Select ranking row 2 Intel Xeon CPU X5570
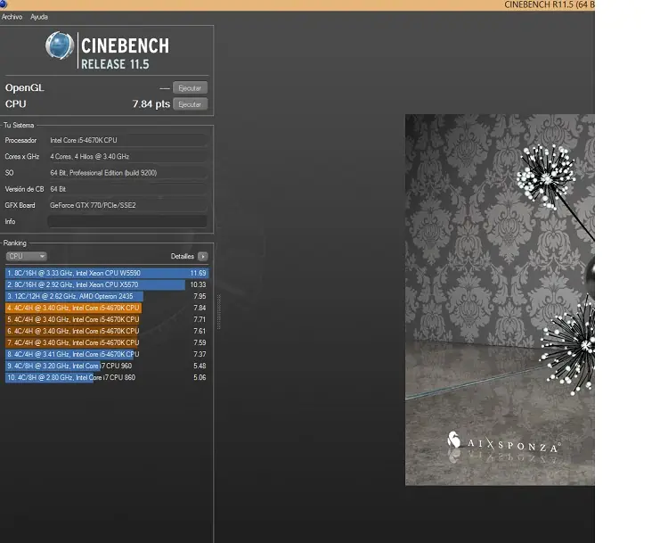This screenshot has width=668, height=543. [x=107, y=284]
